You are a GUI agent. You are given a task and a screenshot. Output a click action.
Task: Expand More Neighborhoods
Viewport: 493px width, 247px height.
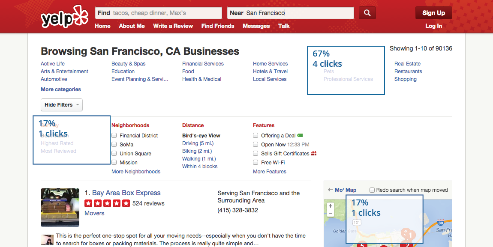[136, 172]
